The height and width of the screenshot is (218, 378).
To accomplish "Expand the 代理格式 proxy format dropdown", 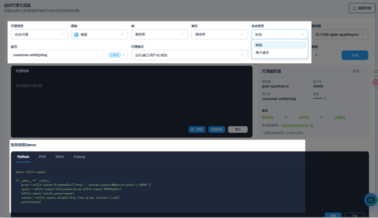I will [x=189, y=55].
